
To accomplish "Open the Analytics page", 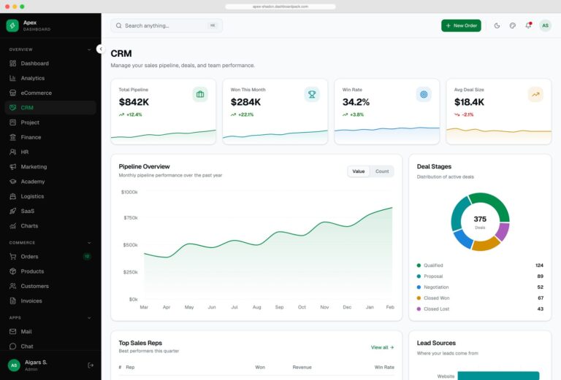I will 50,78.
